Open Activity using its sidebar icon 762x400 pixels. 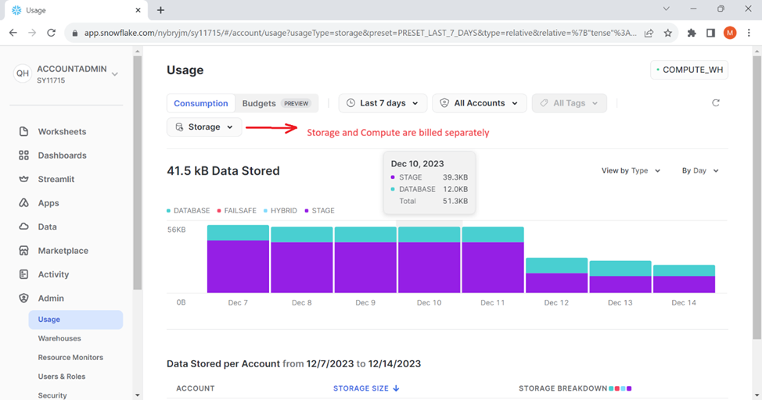(23, 274)
